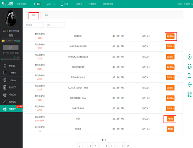Click the 续费 renew link
Screen dimensions: 193x148
pyautogui.click(x=19, y=41)
